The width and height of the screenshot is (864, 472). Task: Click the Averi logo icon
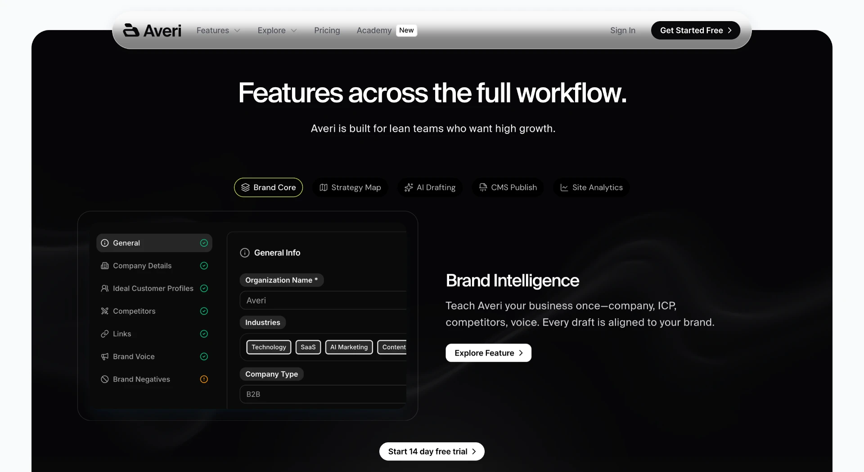tap(131, 30)
